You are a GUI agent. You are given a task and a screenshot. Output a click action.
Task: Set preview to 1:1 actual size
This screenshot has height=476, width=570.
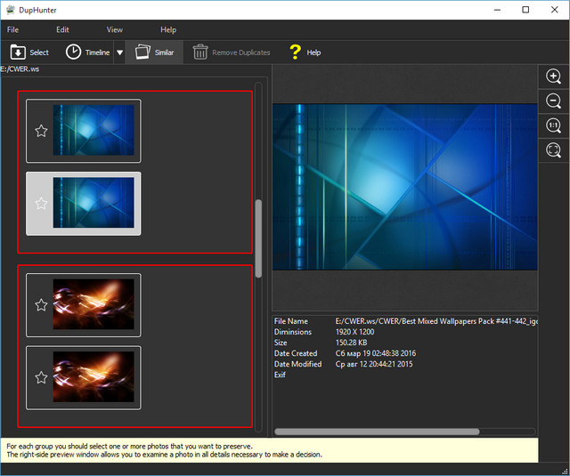(x=553, y=126)
